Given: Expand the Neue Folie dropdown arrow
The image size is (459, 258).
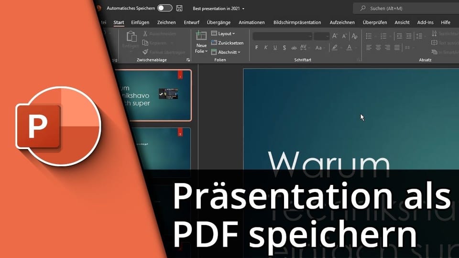Looking at the screenshot, I should pyautogui.click(x=206, y=52).
